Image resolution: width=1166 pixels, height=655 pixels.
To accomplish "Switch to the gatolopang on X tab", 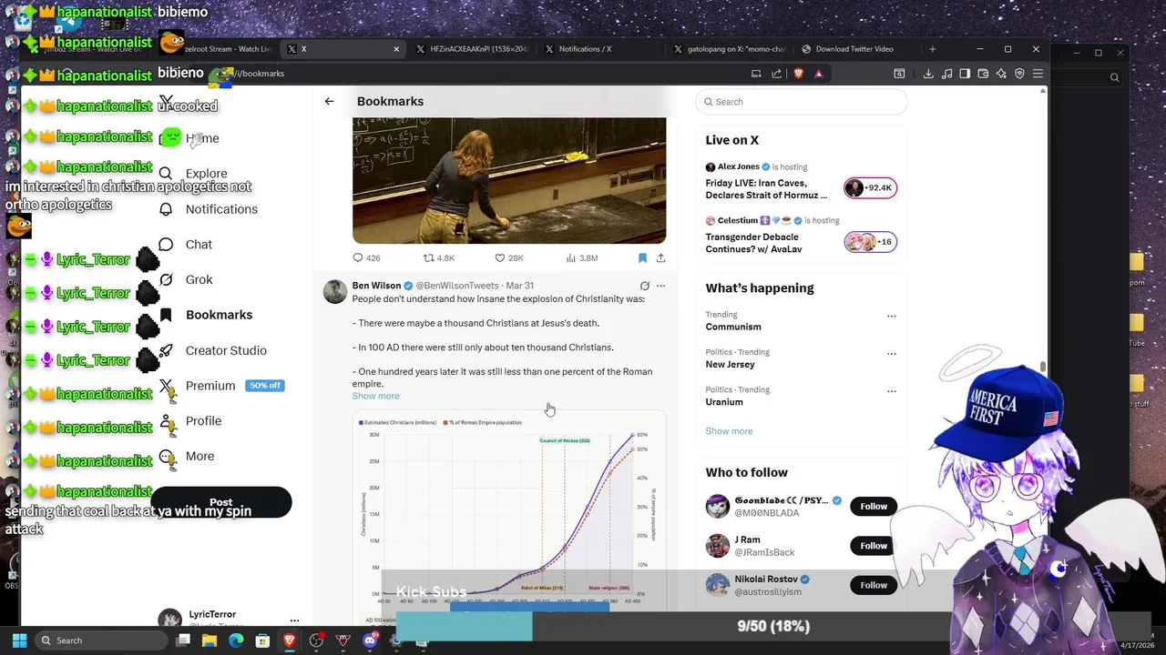I will (x=731, y=49).
